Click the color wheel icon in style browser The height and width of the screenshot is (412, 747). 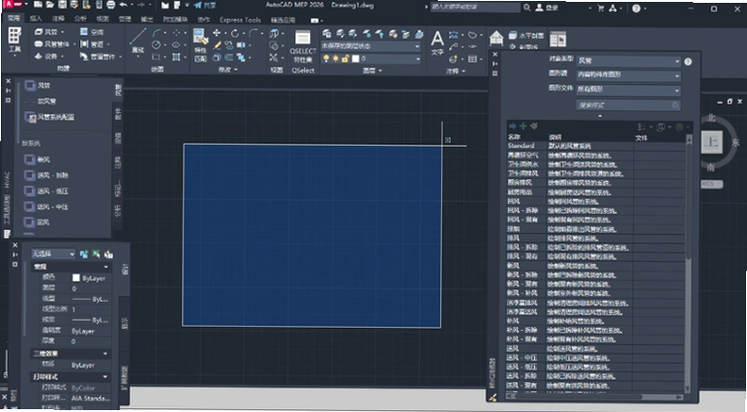click(x=679, y=127)
